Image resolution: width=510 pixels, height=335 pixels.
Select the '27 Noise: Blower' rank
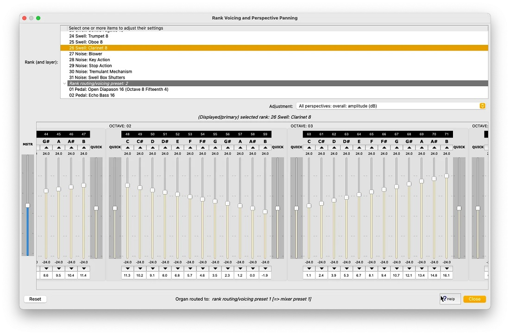coord(86,54)
